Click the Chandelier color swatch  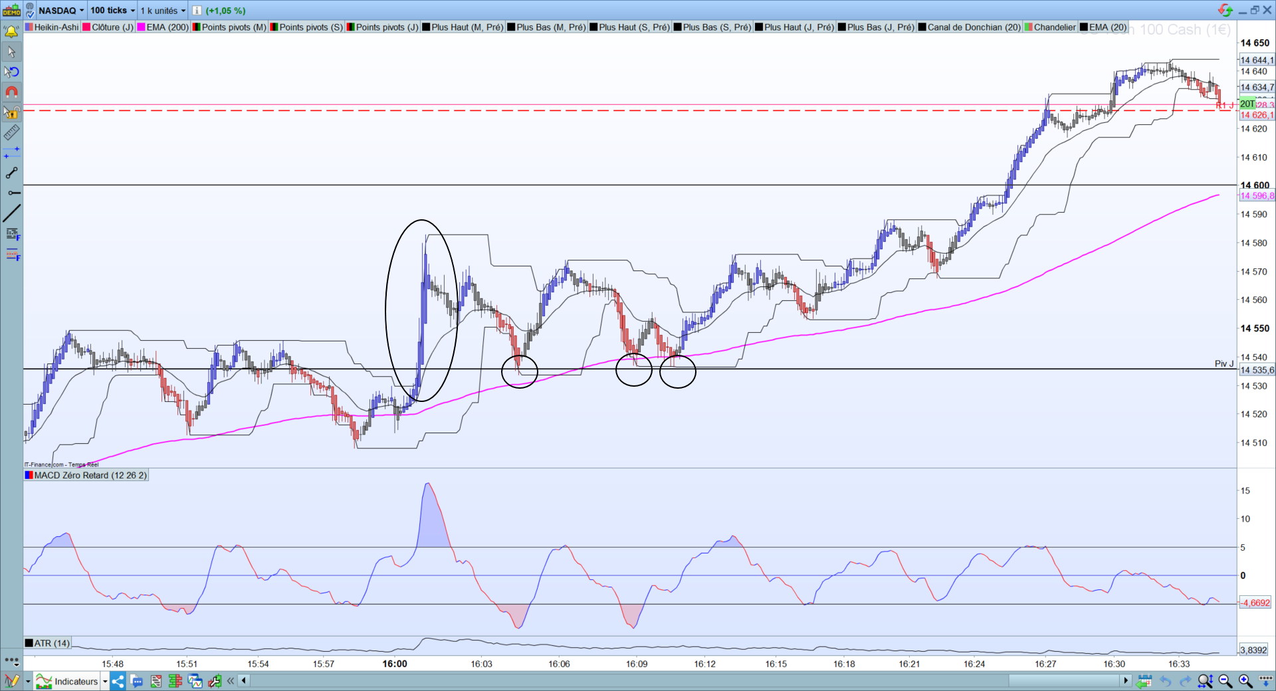[x=1029, y=27]
